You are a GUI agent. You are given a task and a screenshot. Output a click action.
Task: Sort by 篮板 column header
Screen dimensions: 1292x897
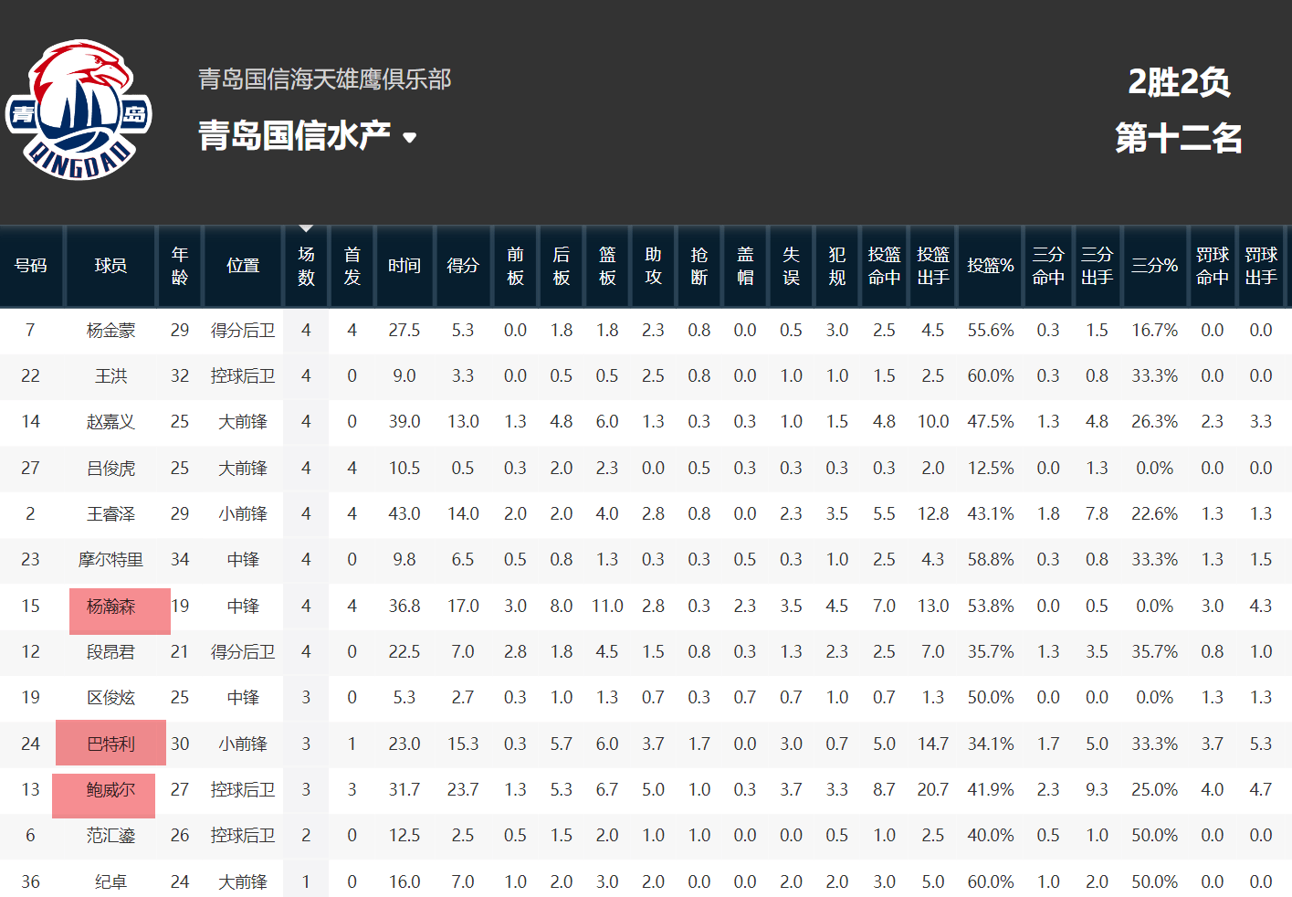click(x=607, y=266)
